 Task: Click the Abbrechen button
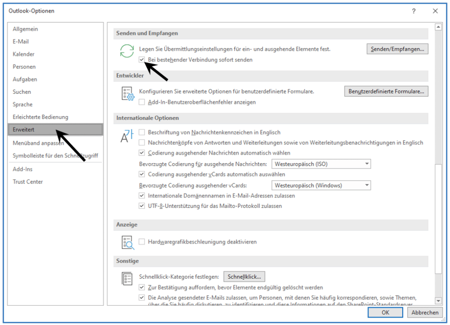pyautogui.click(x=425, y=312)
